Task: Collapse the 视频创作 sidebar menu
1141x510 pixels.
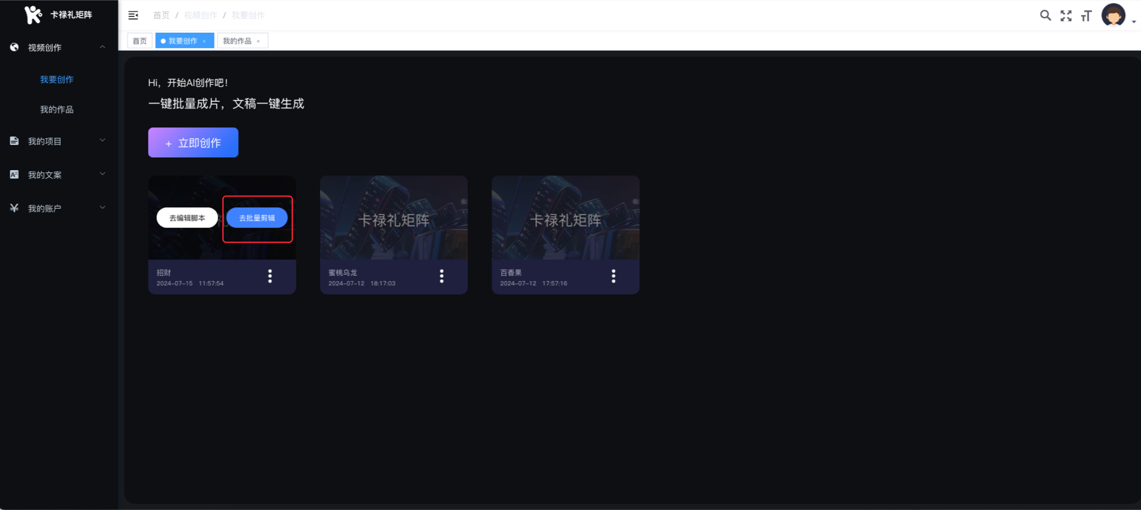Action: tap(59, 47)
